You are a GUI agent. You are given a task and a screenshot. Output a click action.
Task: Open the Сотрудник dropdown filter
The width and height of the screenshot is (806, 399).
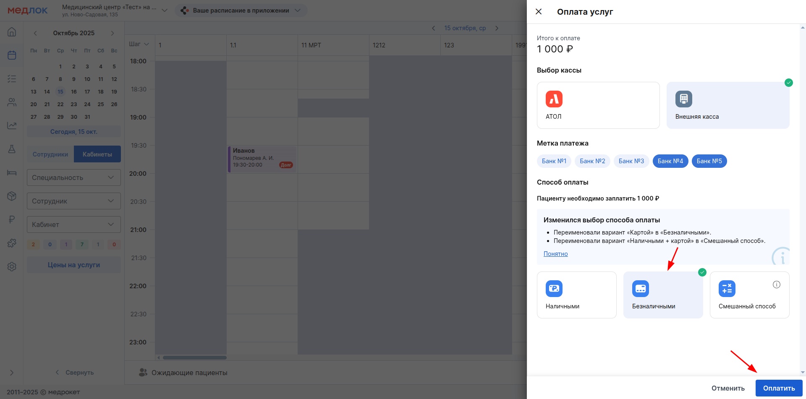coord(73,201)
